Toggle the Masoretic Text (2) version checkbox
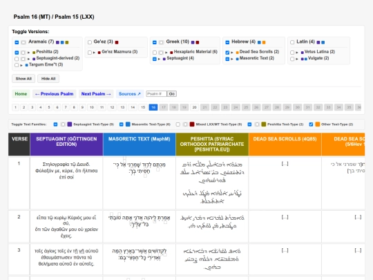 [x=227, y=59]
